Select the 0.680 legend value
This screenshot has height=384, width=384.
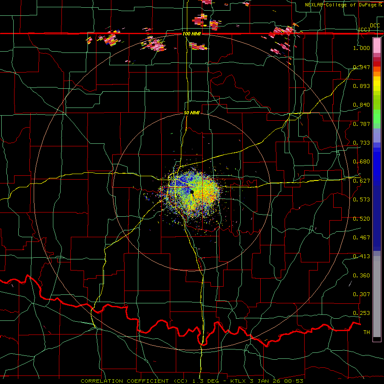tap(361, 162)
